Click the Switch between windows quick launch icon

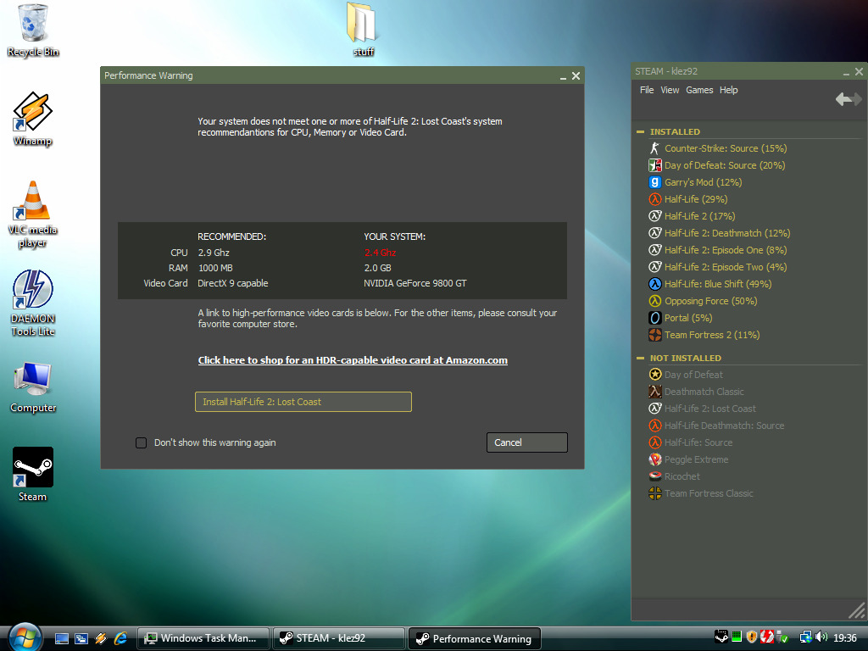point(81,638)
